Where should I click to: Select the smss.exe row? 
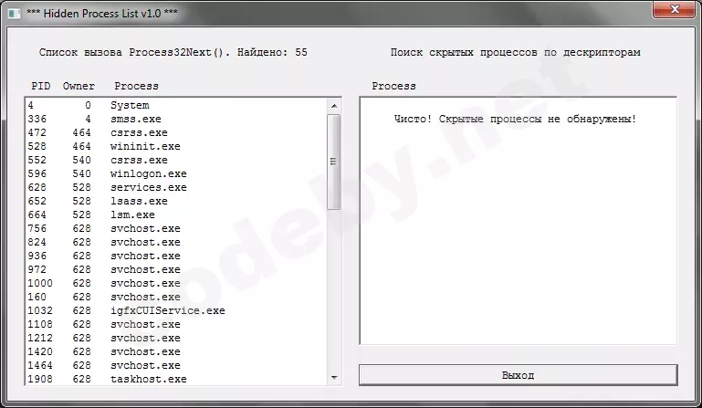point(177,120)
